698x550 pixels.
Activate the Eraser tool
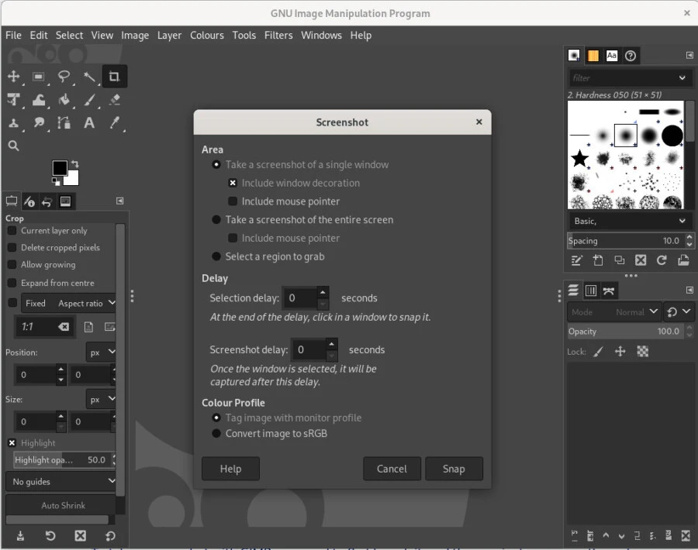(115, 100)
